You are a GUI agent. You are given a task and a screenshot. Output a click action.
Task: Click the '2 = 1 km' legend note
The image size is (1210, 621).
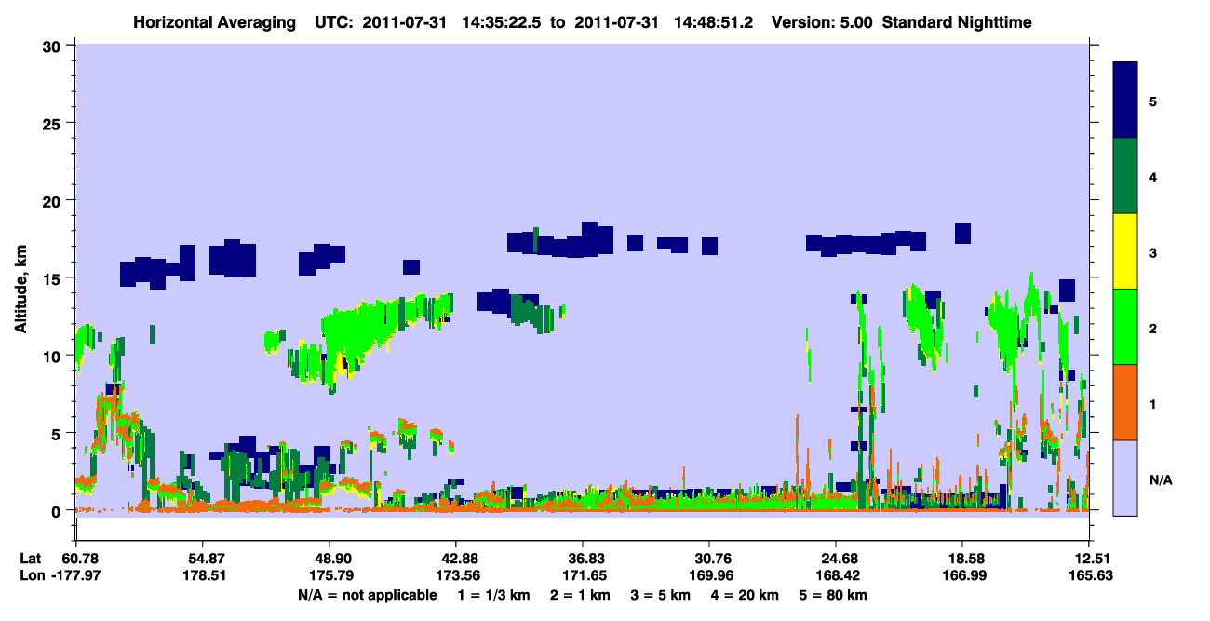581,594
